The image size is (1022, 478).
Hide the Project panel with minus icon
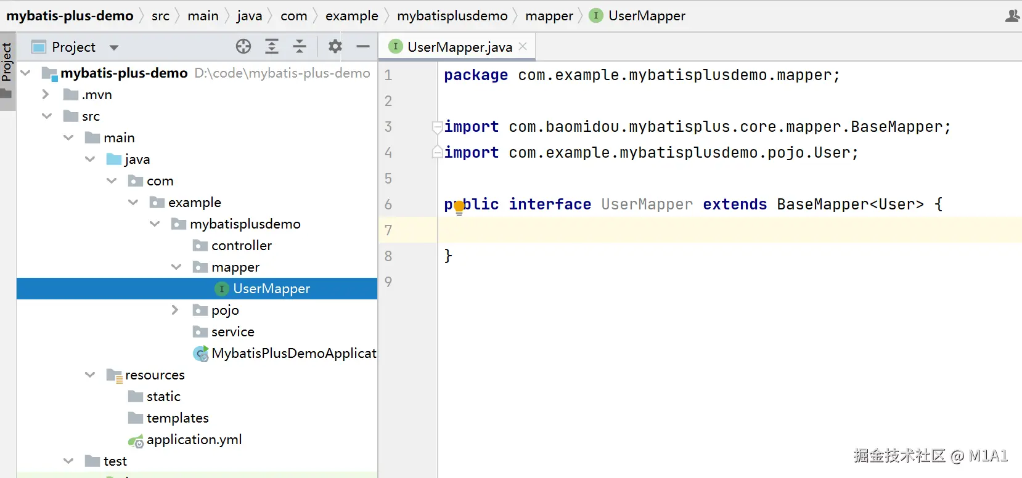point(363,46)
